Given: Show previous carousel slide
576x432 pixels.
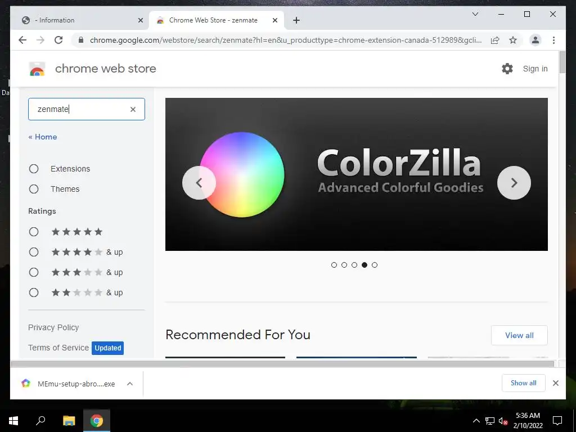Looking at the screenshot, I should pyautogui.click(x=199, y=183).
